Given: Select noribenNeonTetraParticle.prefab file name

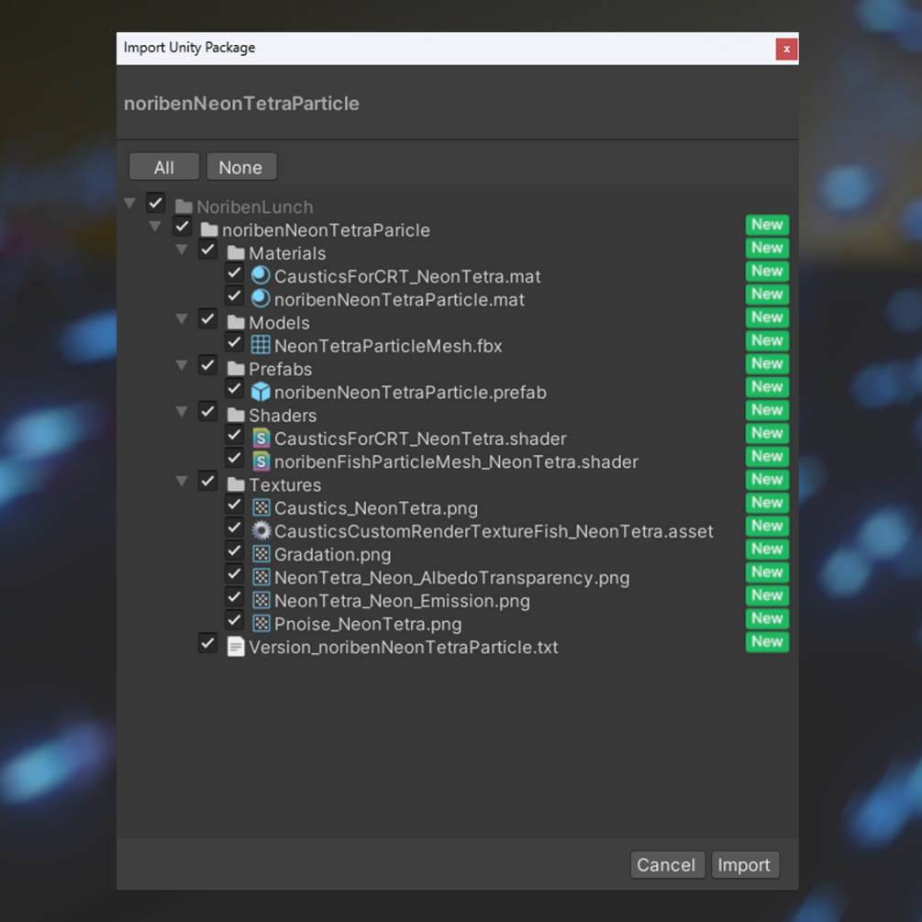Looking at the screenshot, I should [x=410, y=393].
